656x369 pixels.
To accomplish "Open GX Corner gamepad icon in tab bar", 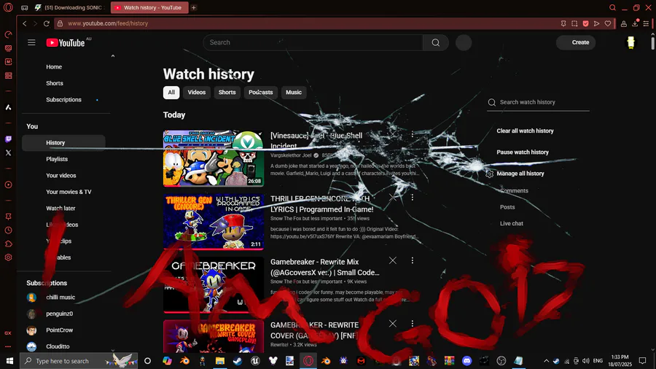I will pyautogui.click(x=25, y=7).
